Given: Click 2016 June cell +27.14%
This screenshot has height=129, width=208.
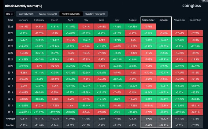Looking at the screenshot, I should pos(102,92).
